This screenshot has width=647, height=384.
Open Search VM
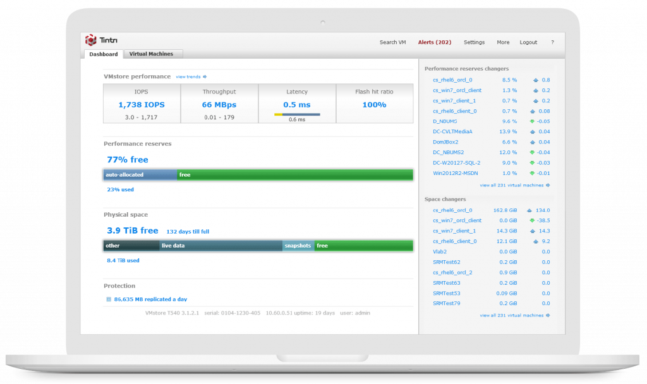pos(393,42)
